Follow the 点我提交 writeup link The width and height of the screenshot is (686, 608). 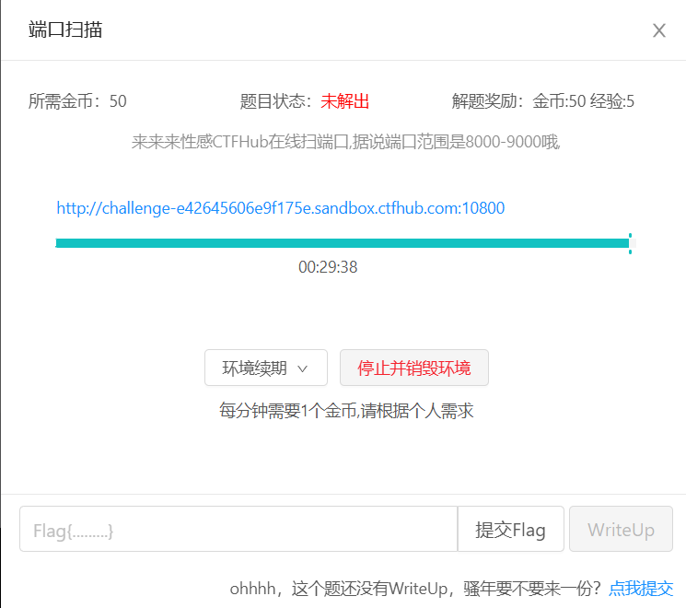(x=641, y=588)
